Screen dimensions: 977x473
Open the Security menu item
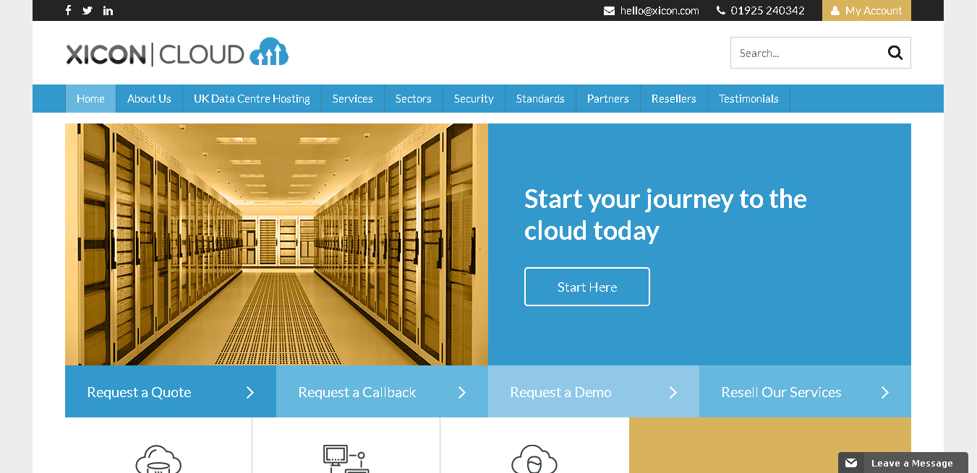pyautogui.click(x=474, y=99)
